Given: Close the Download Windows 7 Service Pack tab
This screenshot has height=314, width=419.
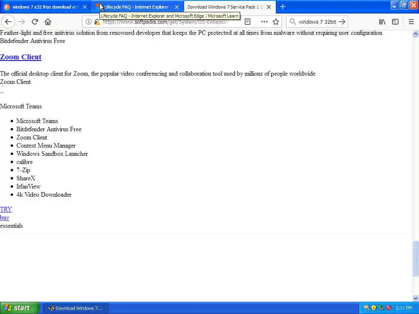Looking at the screenshot, I should pos(269,7).
